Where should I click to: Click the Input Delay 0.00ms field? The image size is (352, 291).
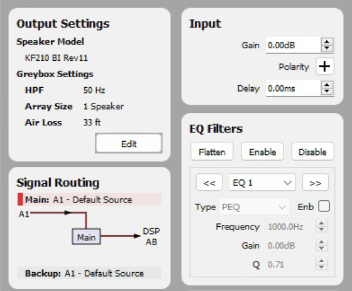[x=293, y=88]
